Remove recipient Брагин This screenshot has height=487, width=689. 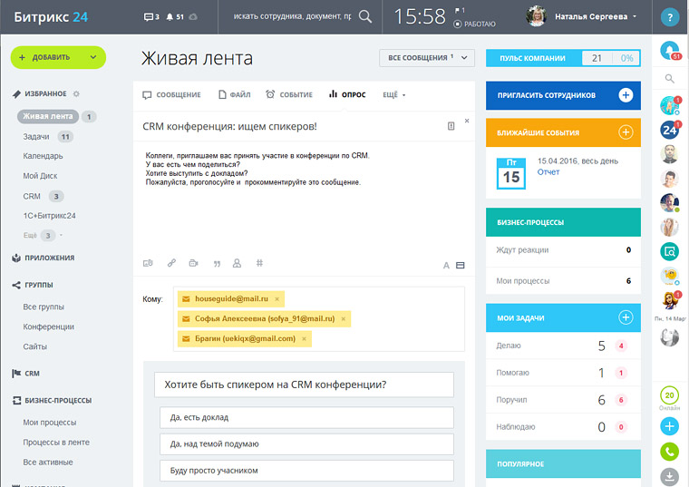304,339
